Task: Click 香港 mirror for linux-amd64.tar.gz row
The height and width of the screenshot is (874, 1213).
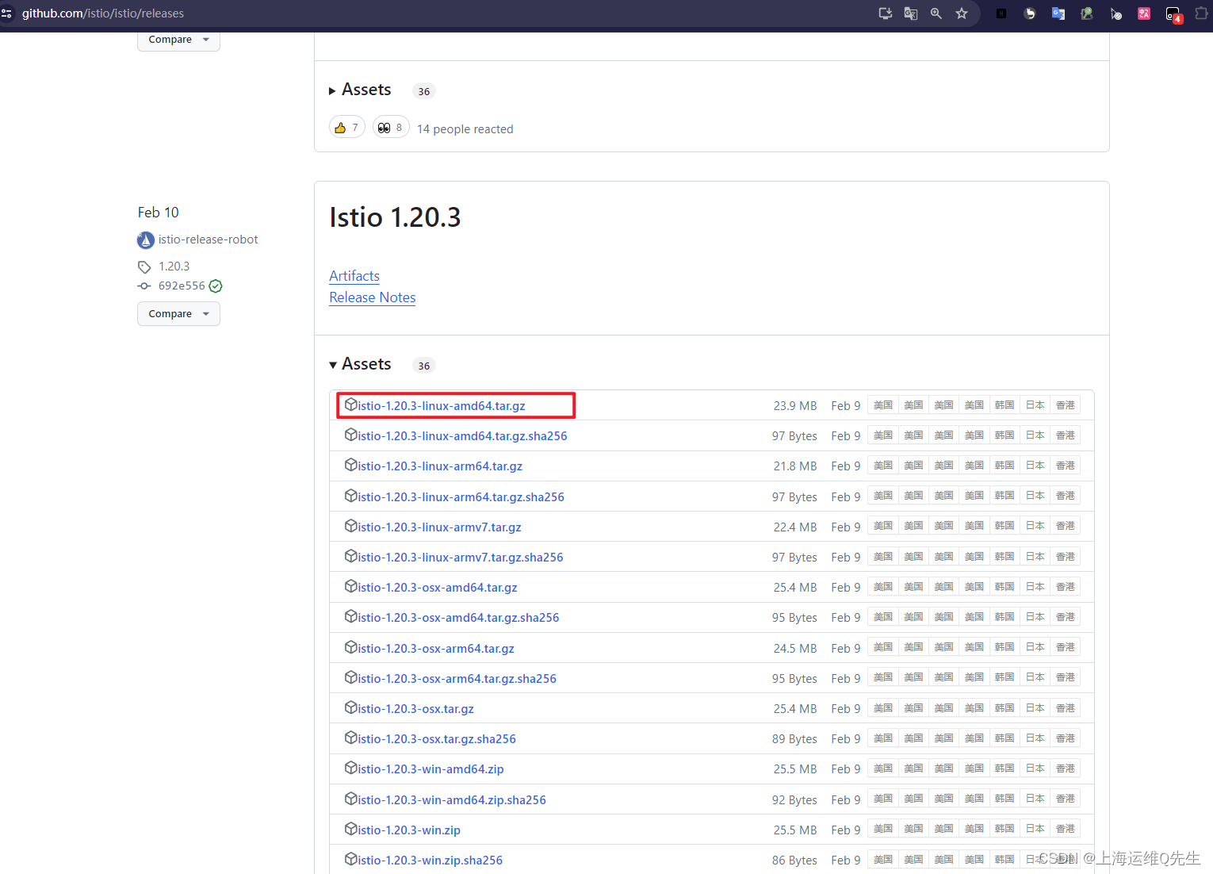Action: [x=1066, y=405]
